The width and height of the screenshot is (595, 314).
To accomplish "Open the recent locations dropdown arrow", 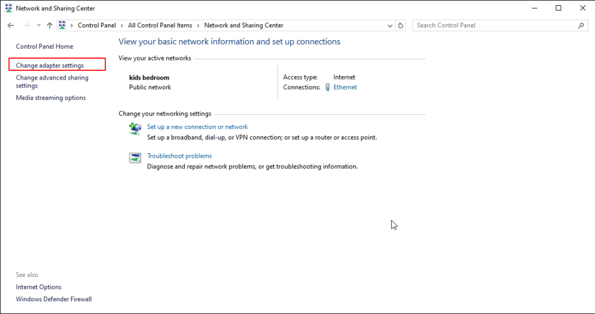I will pyautogui.click(x=38, y=26).
